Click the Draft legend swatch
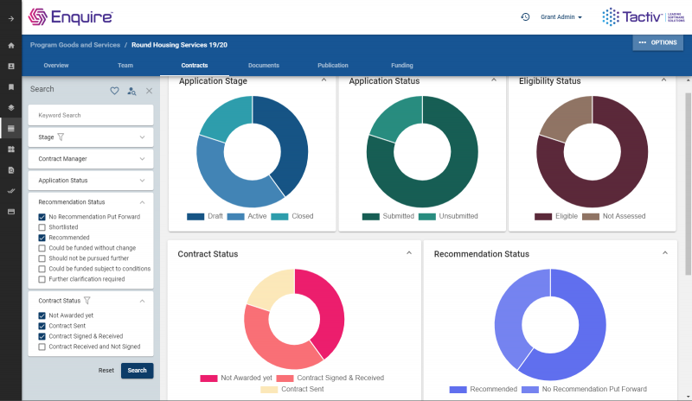692x401 pixels. [195, 217]
